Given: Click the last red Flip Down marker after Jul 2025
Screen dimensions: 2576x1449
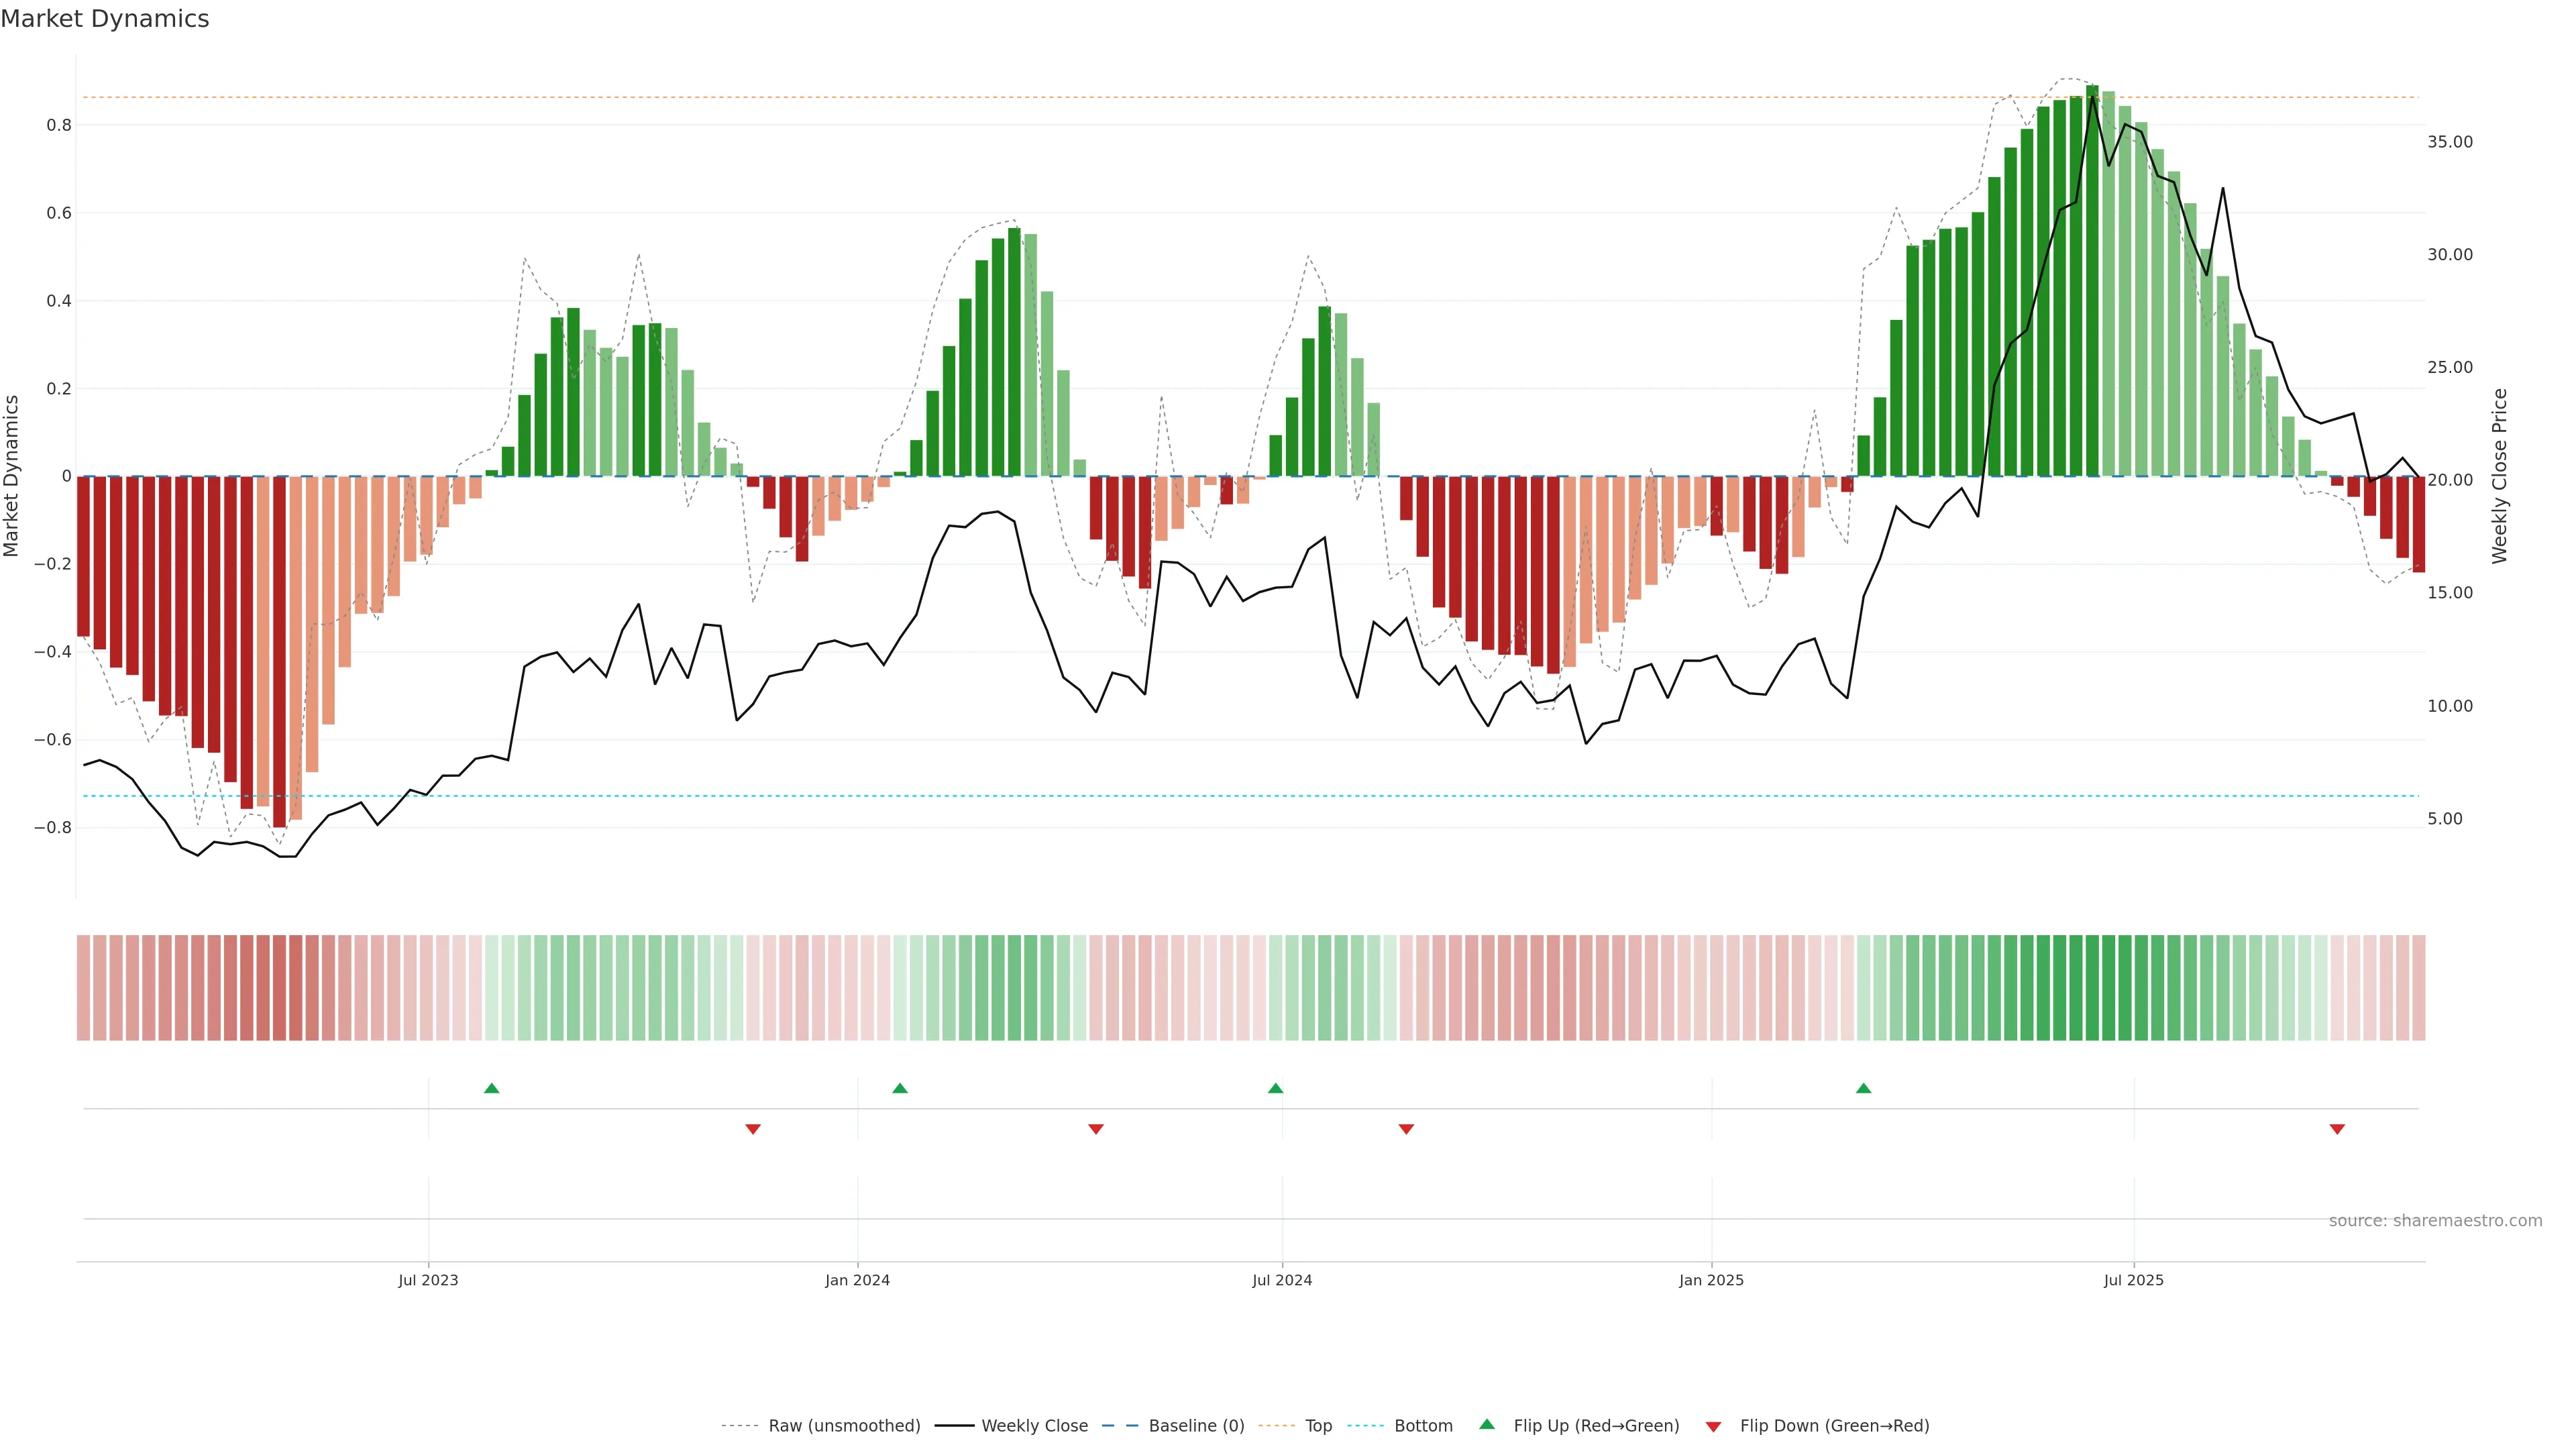Looking at the screenshot, I should [2337, 1129].
